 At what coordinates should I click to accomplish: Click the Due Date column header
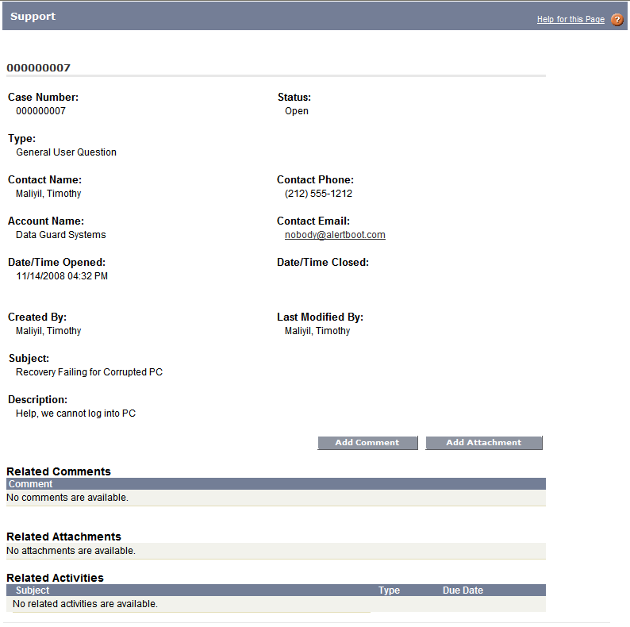463,590
